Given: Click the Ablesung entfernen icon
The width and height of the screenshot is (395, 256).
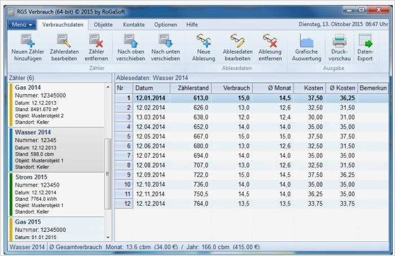Looking at the screenshot, I should tap(270, 41).
